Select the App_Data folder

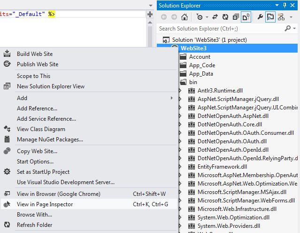point(201,74)
